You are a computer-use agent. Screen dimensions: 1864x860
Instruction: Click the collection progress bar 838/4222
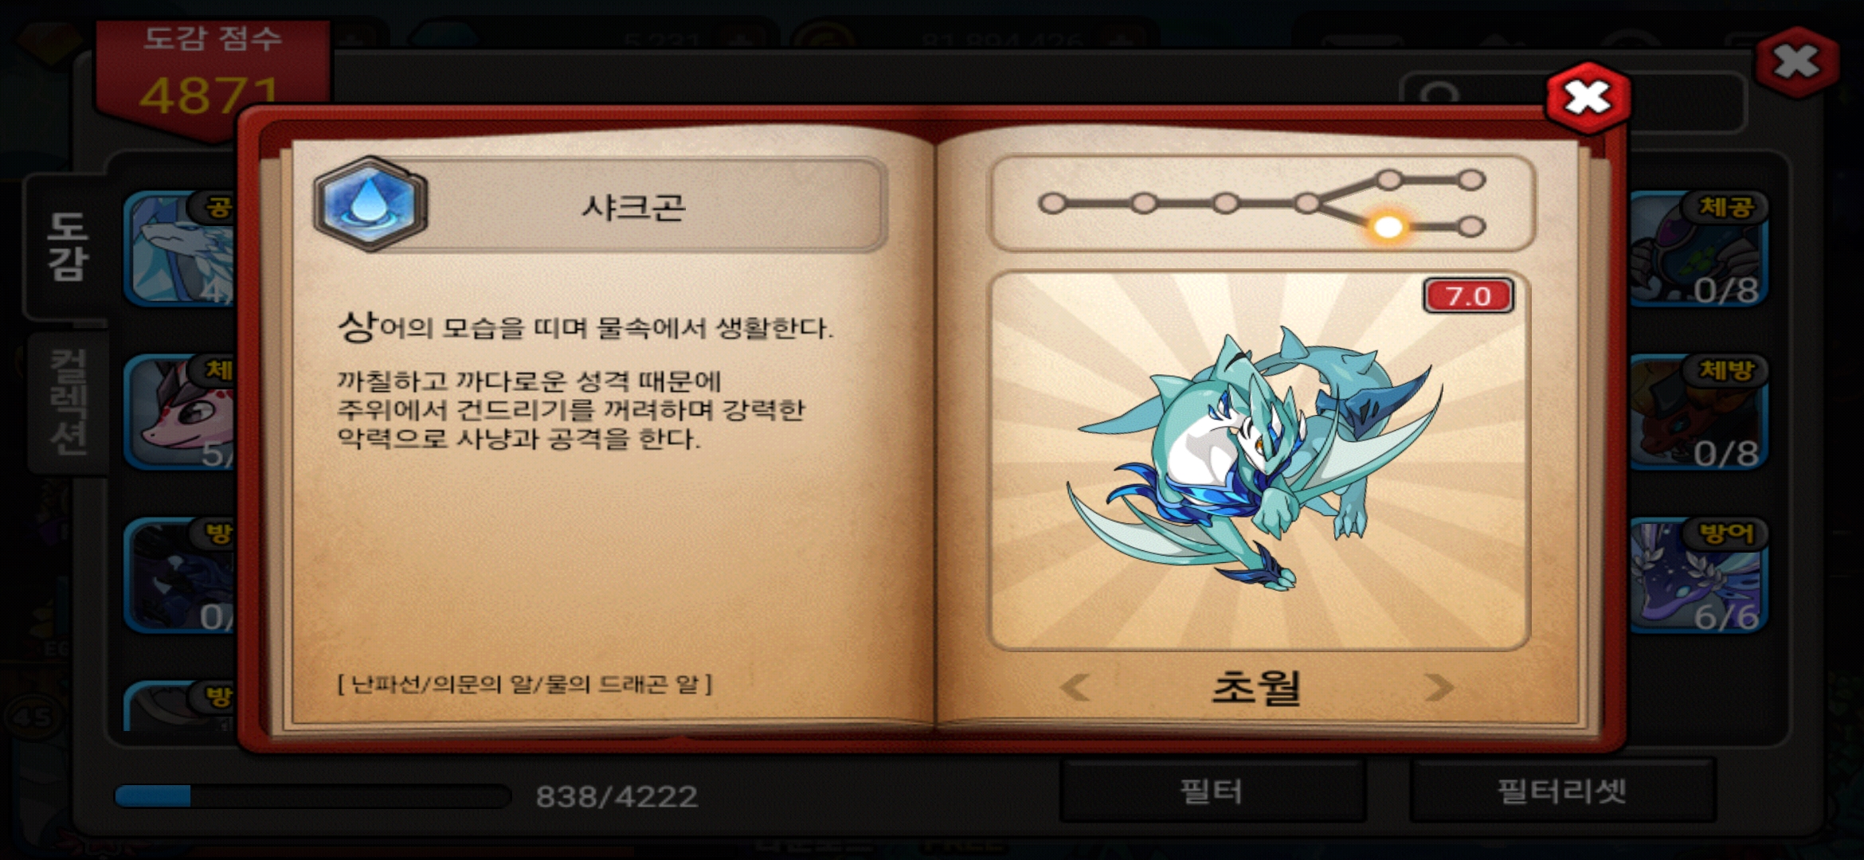point(312,795)
